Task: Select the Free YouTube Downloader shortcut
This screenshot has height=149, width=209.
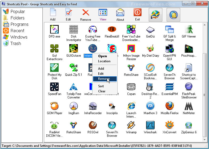Action: click(131, 33)
